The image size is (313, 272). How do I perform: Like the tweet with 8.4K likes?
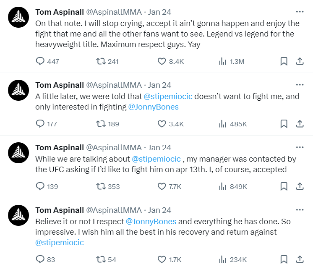tap(162, 61)
